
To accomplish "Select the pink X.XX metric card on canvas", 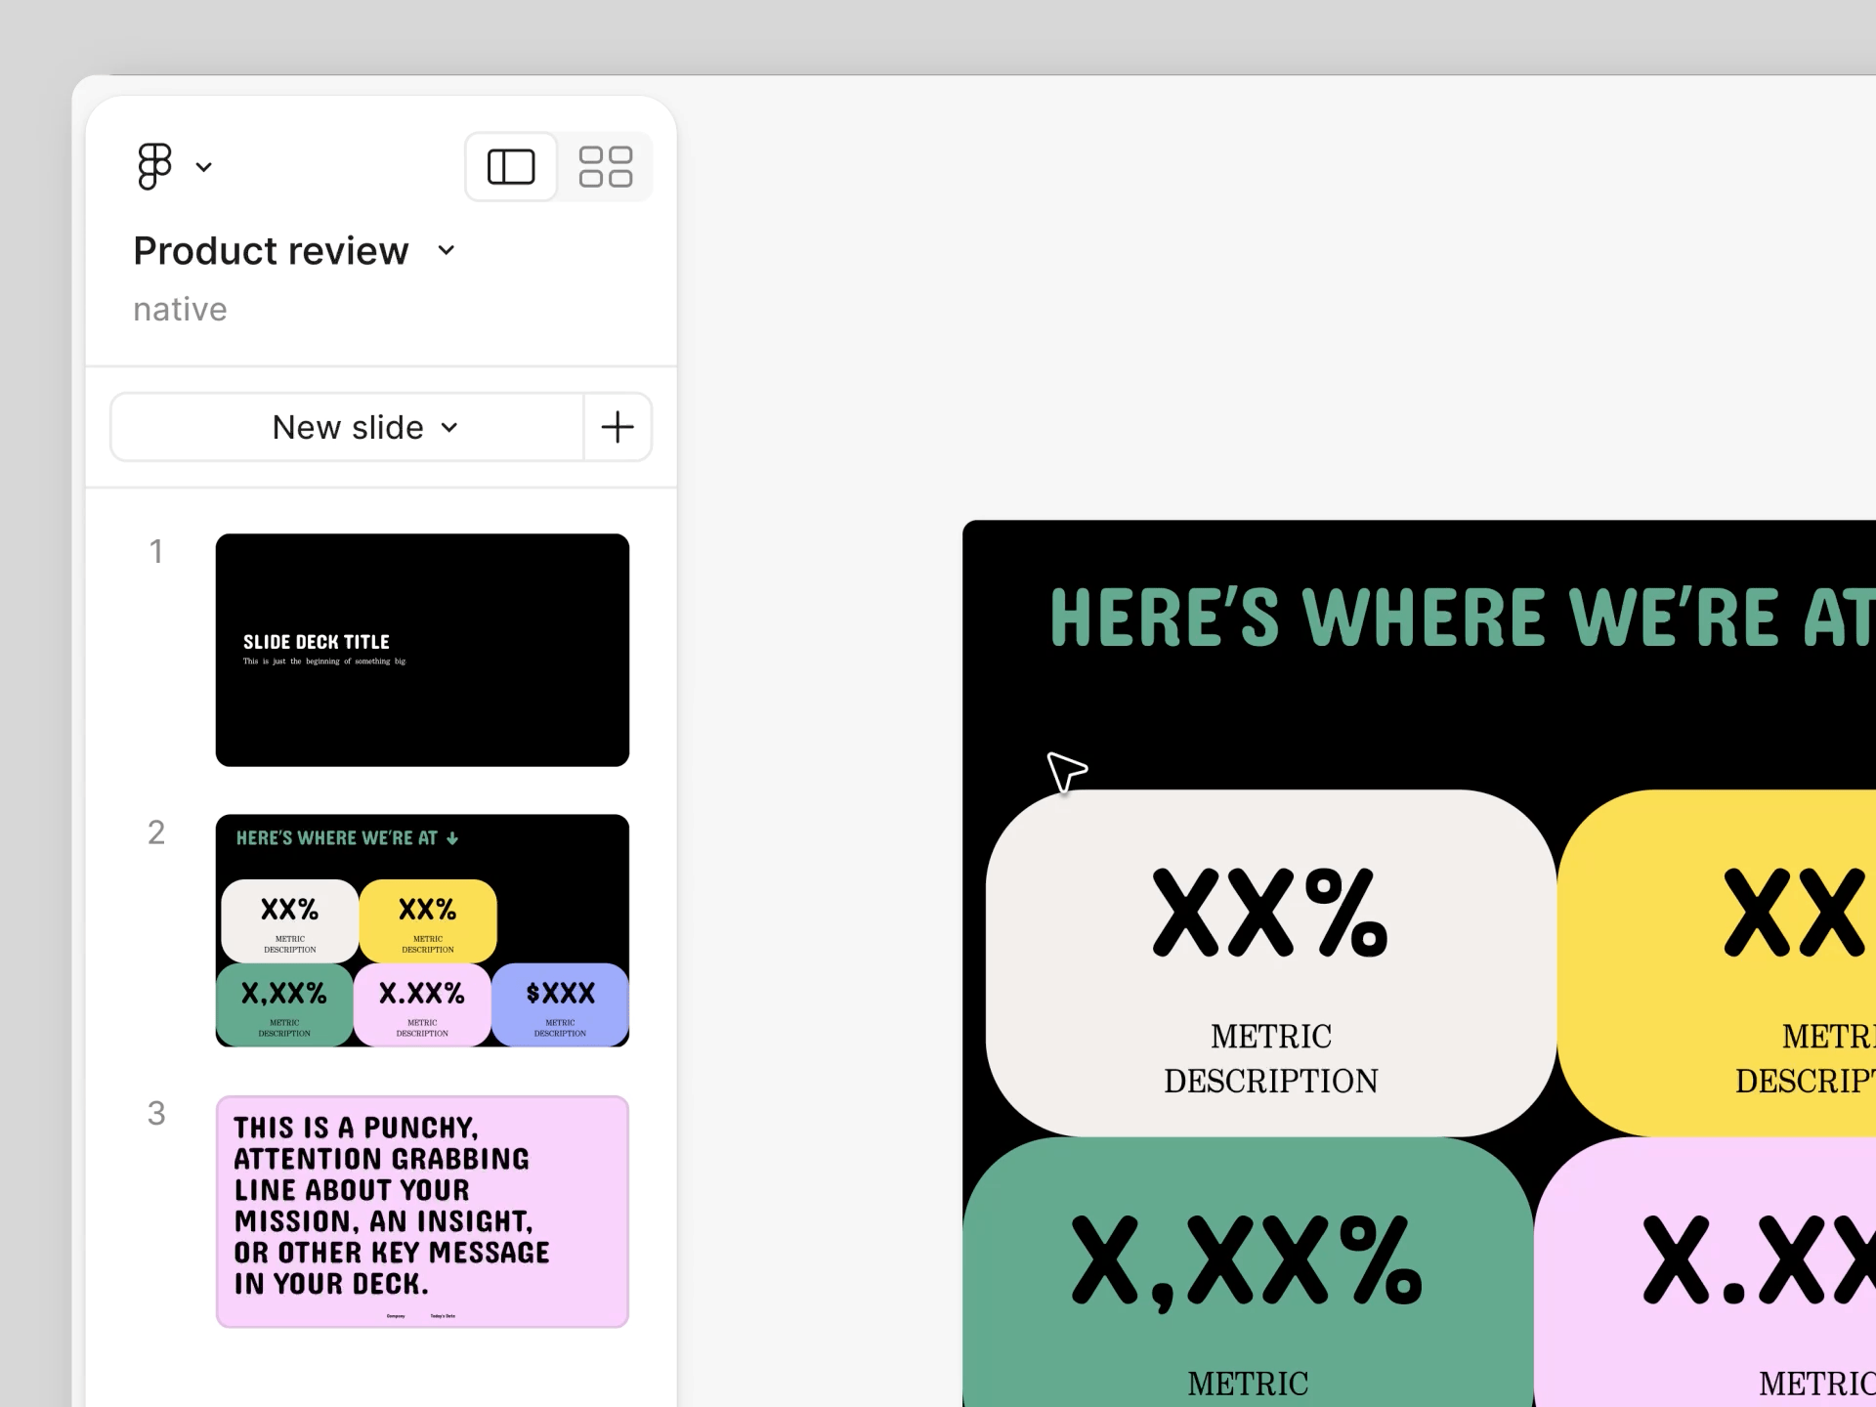I will tap(1705, 1271).
